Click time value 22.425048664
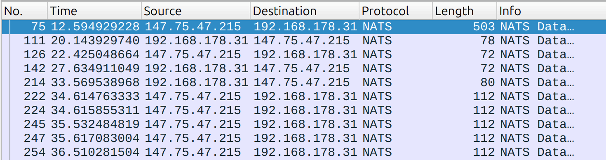Screen dimensions: 606x160 (95, 55)
